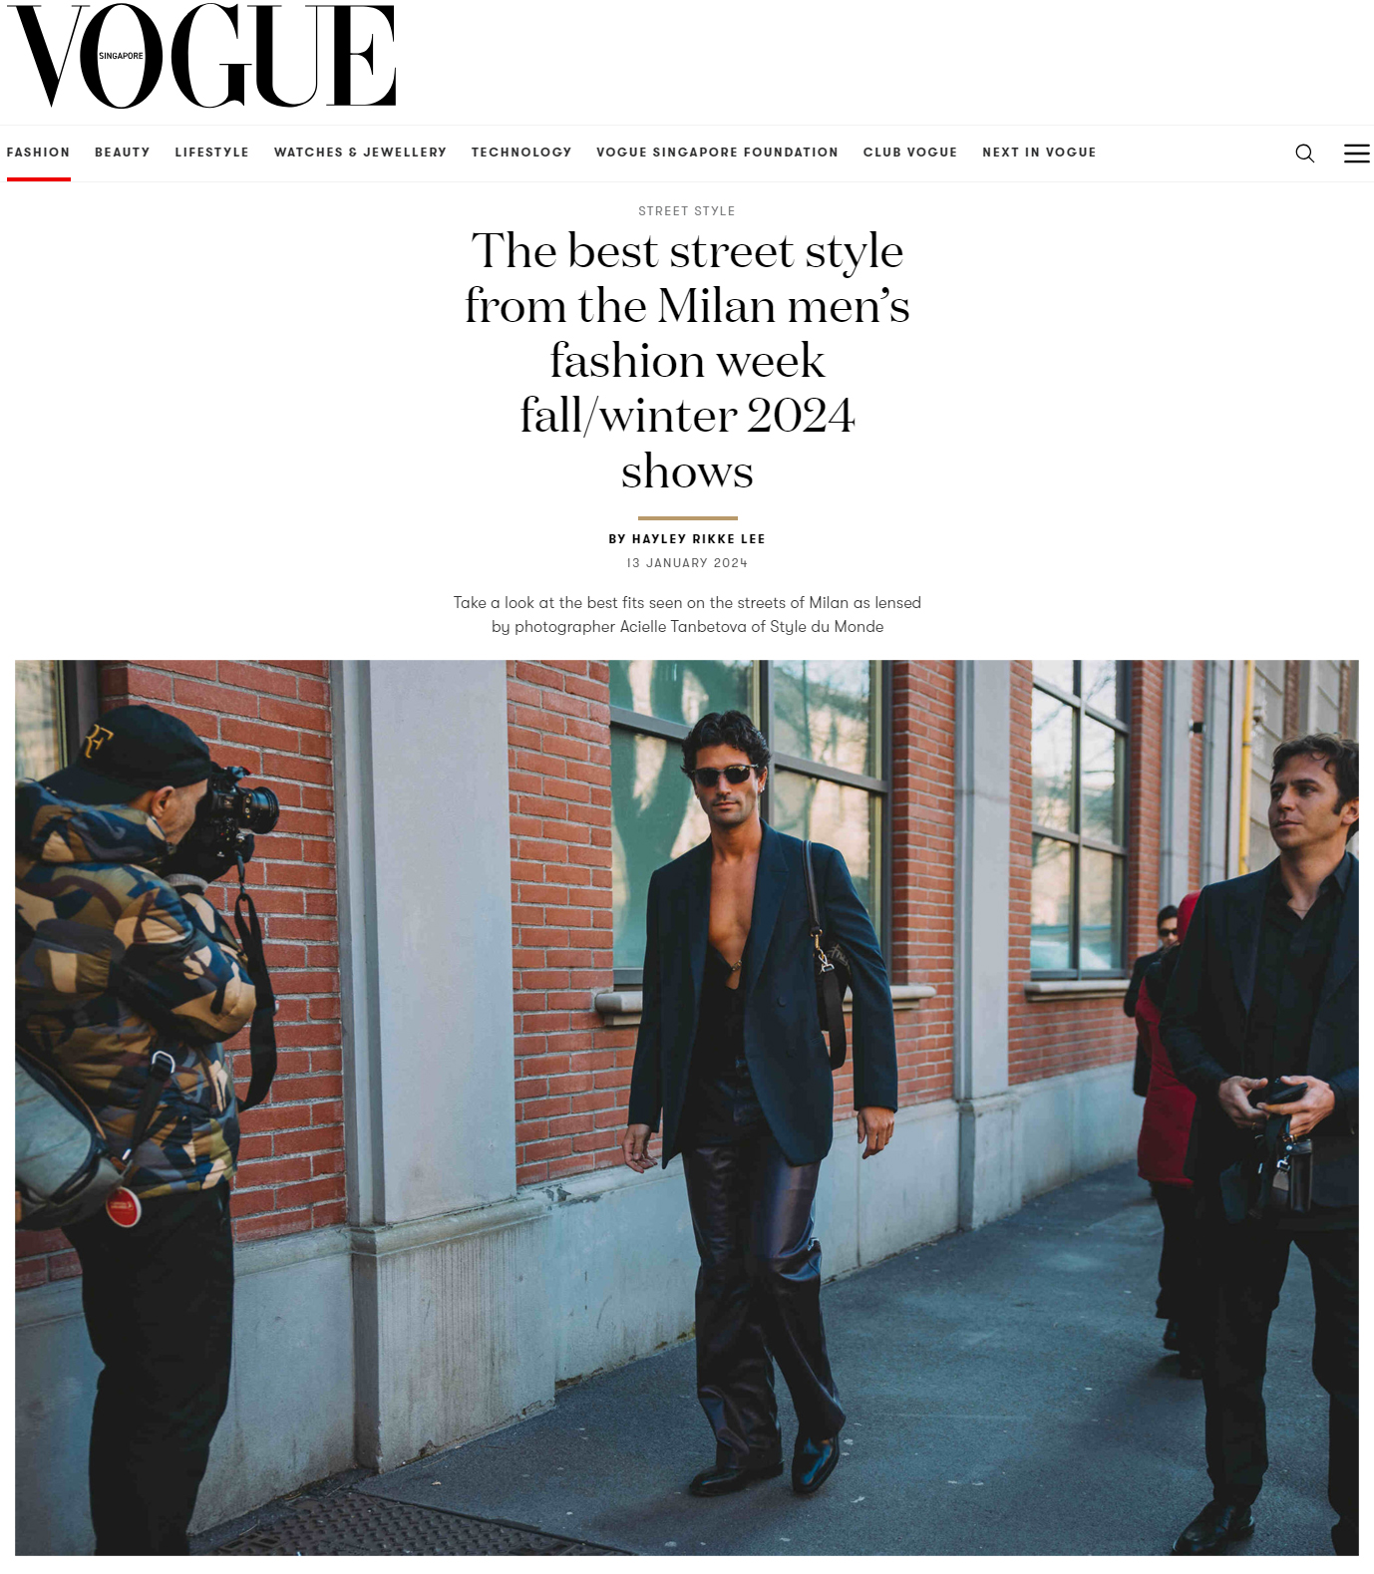Select the Technology nav item

(x=521, y=153)
